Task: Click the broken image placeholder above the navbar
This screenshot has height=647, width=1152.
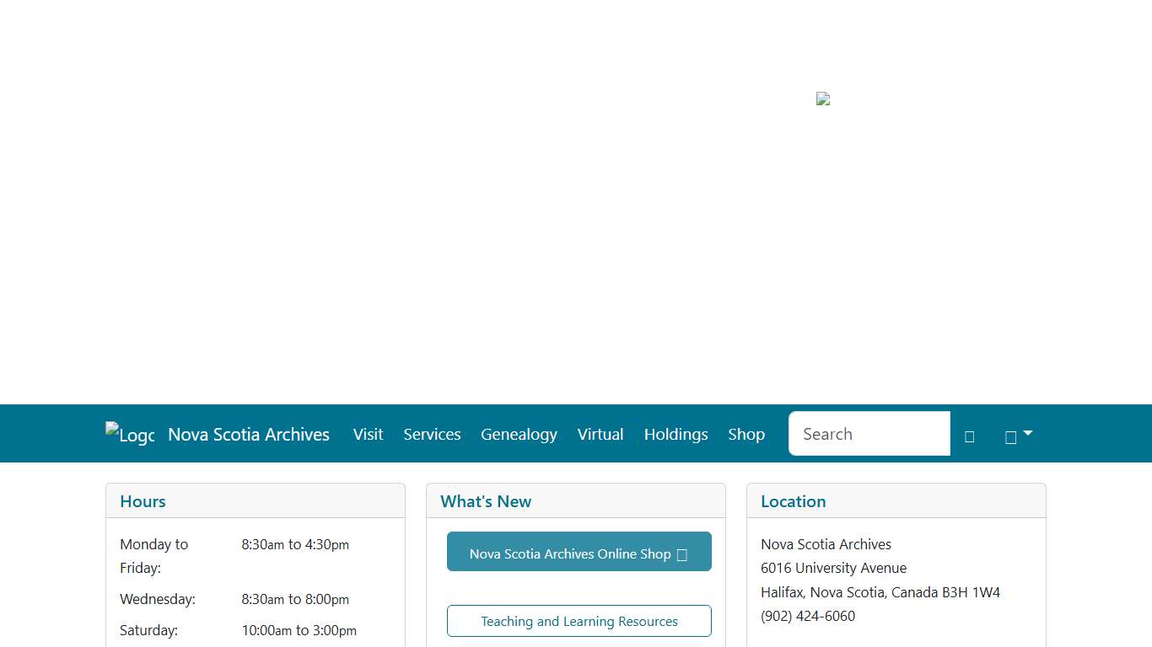Action: pyautogui.click(x=822, y=99)
